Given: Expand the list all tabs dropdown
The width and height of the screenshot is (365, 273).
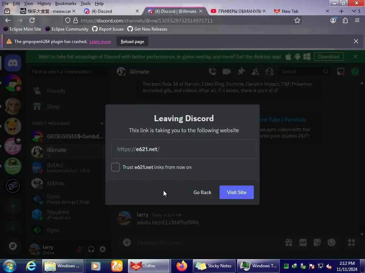Looking at the screenshot, I should point(356,11).
